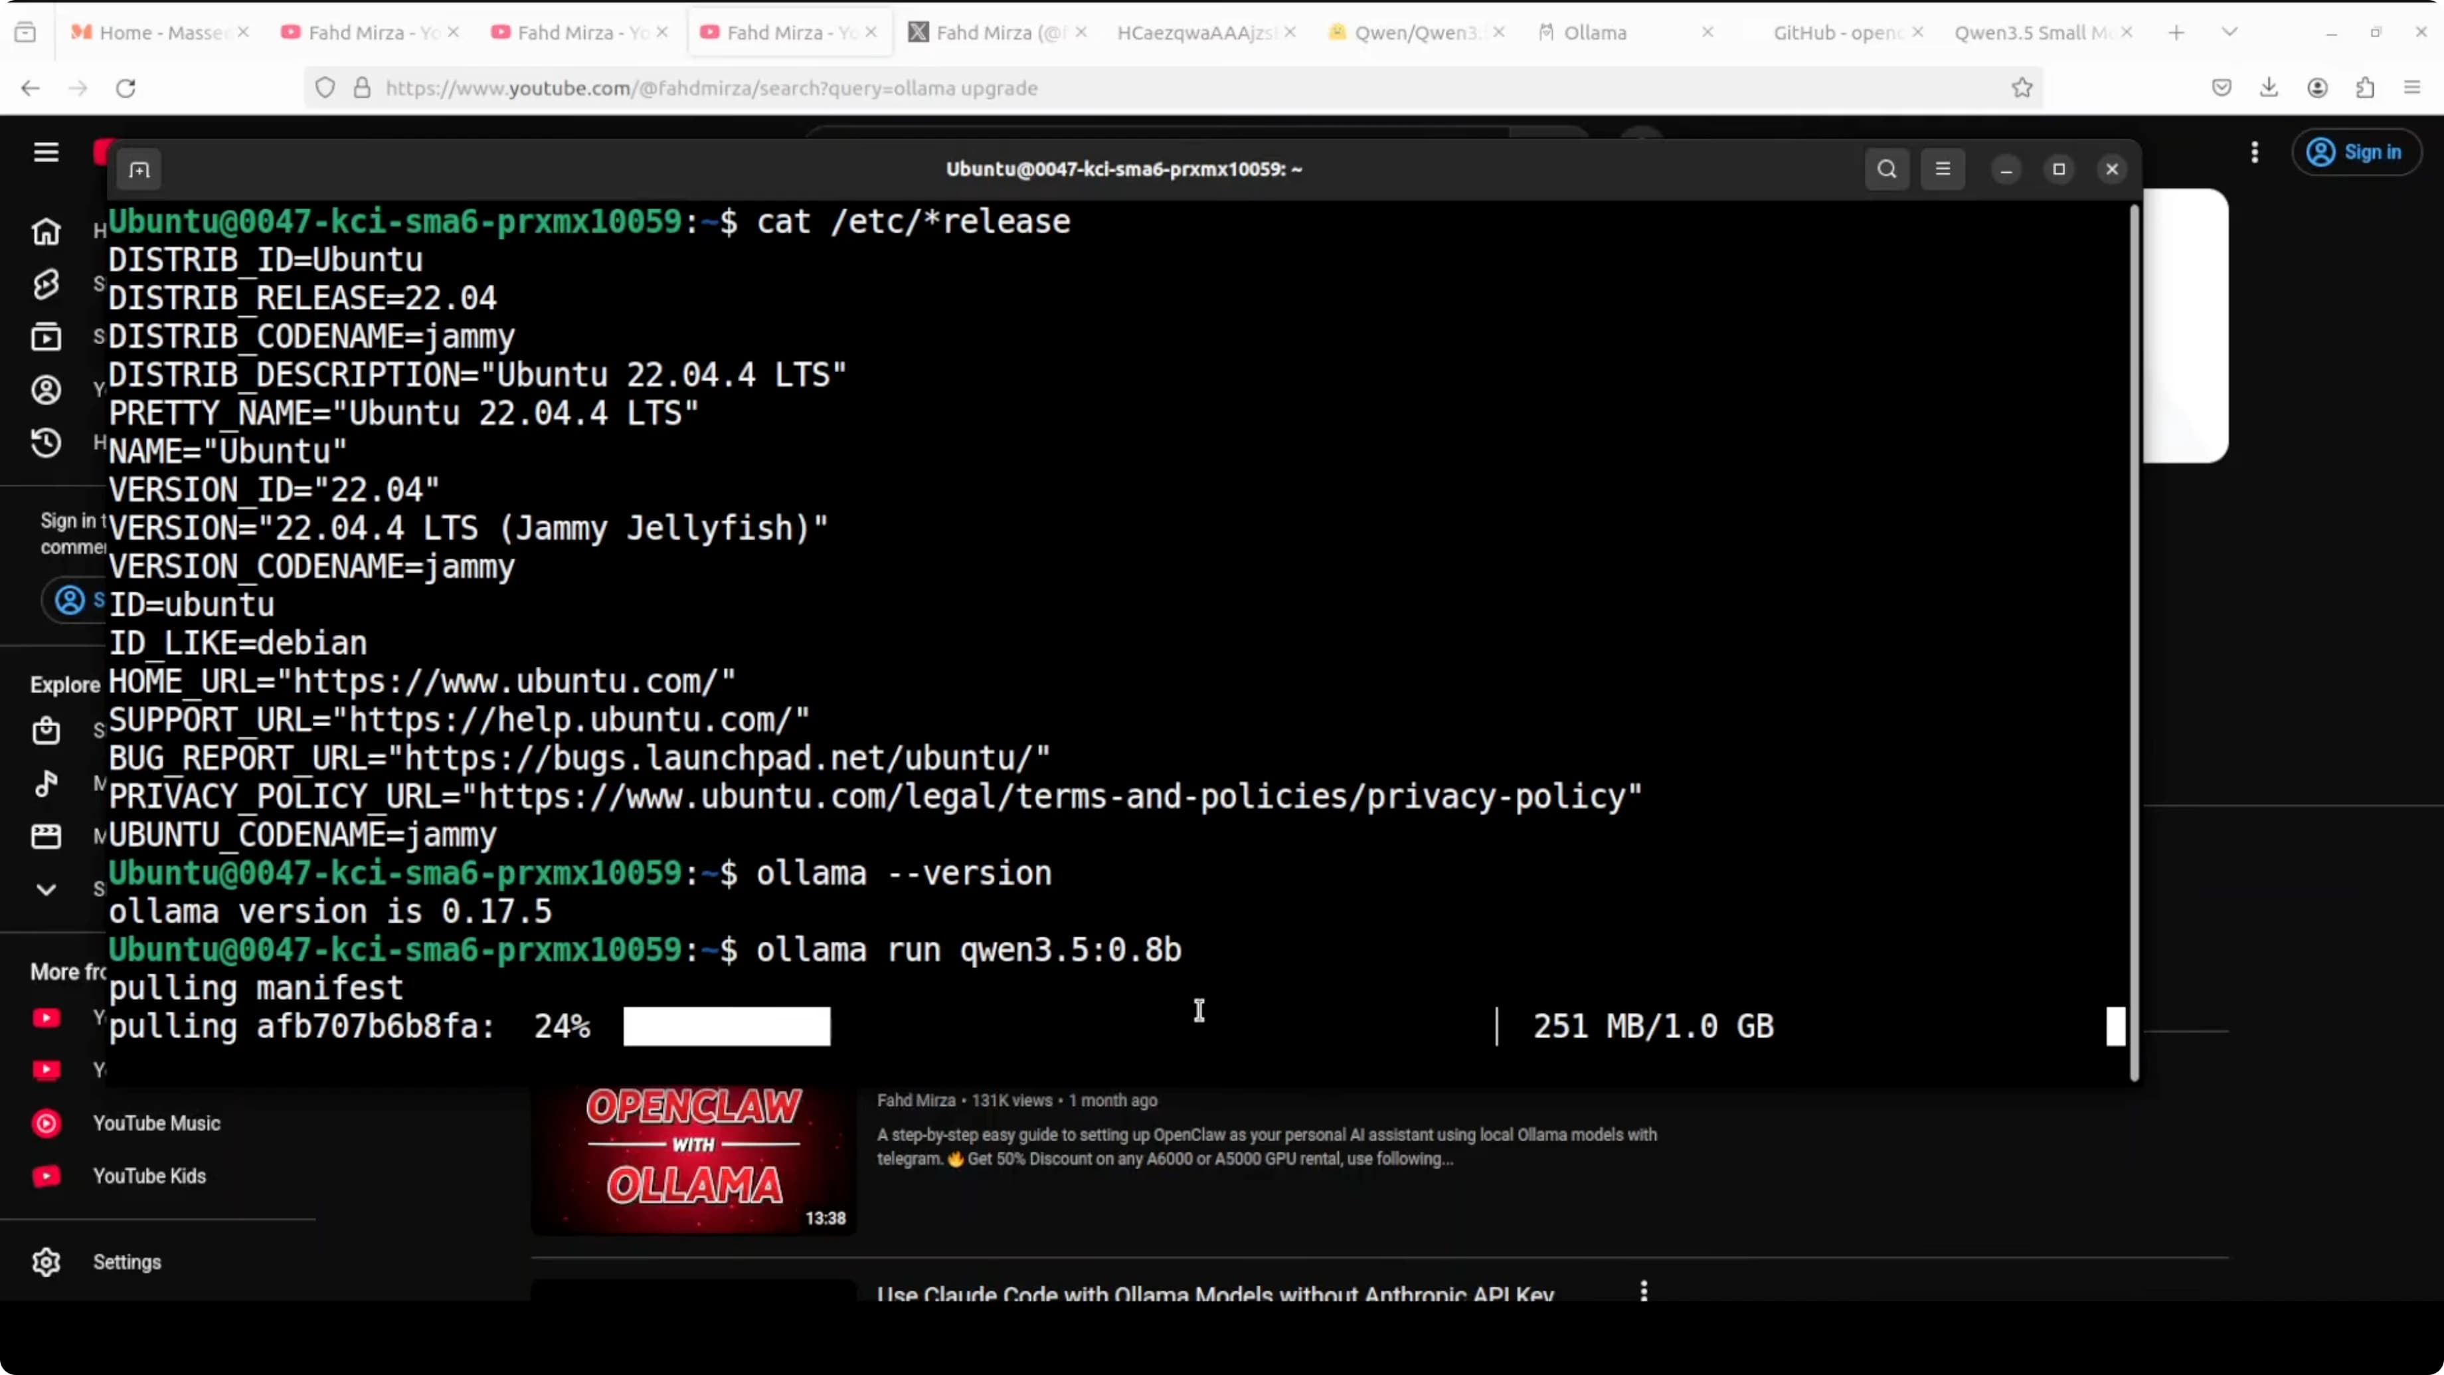Click the tracking protection shield
Screen dimensions: 2444x1375
tap(325, 87)
